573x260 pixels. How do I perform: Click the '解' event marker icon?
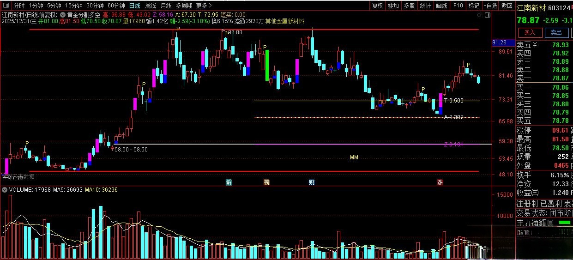tap(229, 182)
